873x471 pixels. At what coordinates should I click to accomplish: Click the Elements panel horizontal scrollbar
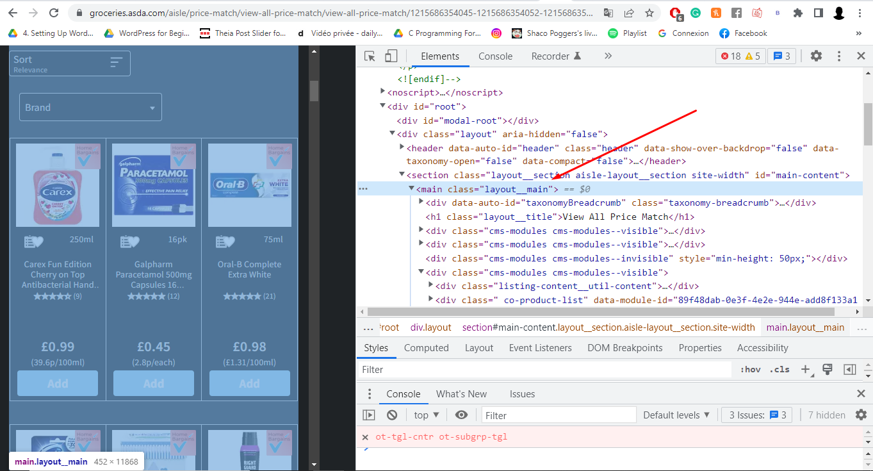(601, 312)
